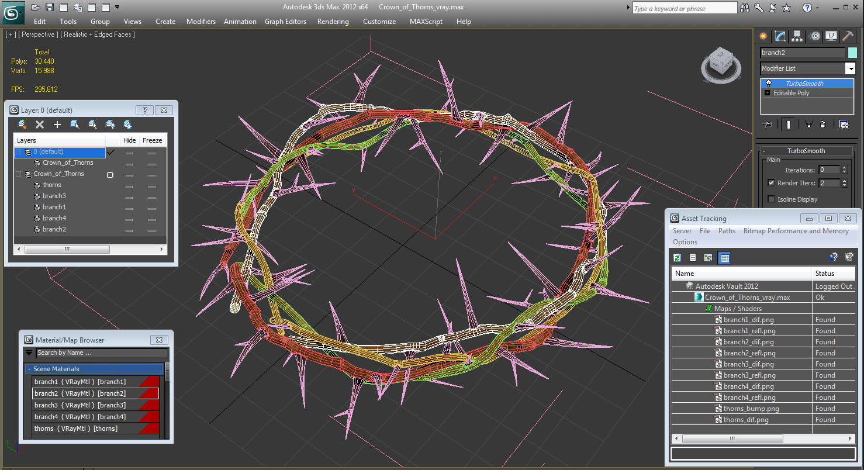Viewport: 864px width, 470px height.
Task: Click Asset Tracking refresh icon
Action: pyautogui.click(x=677, y=258)
